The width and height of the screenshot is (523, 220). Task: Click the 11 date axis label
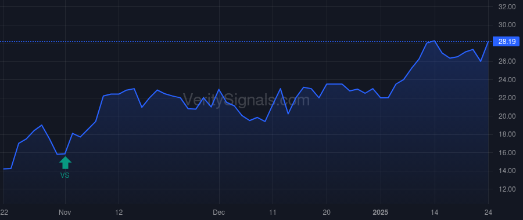click(x=273, y=212)
